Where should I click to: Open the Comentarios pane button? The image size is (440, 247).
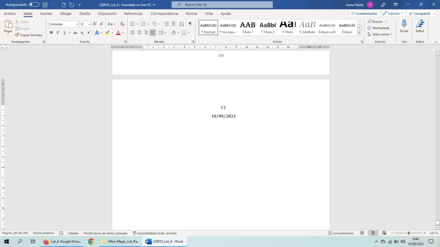(x=364, y=13)
